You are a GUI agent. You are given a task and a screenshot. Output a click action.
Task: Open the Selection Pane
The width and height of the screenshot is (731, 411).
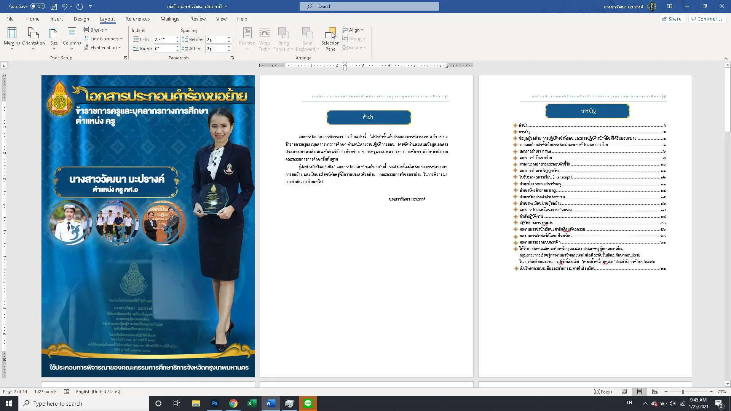click(330, 39)
